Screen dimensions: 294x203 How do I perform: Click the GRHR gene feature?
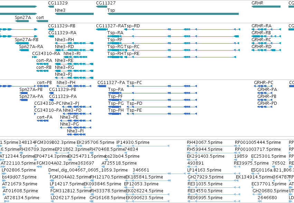tap(266, 7)
